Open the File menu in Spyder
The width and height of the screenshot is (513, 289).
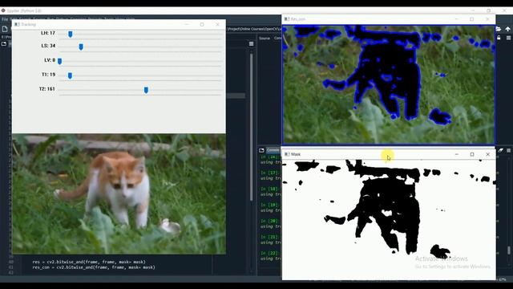[x=5, y=19]
